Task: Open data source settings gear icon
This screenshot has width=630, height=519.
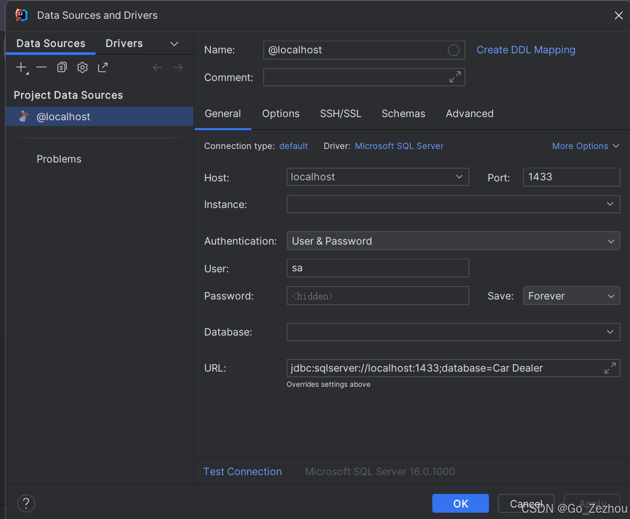Action: click(82, 67)
